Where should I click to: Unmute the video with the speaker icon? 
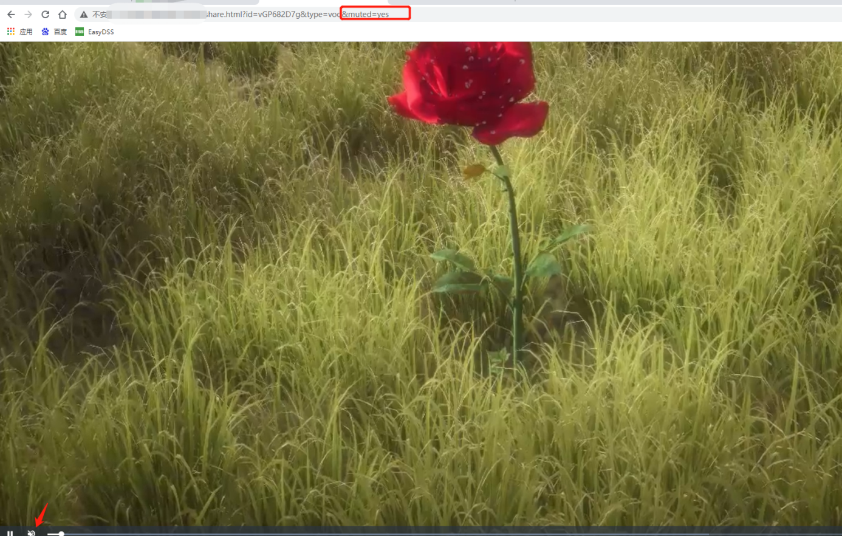click(x=31, y=533)
